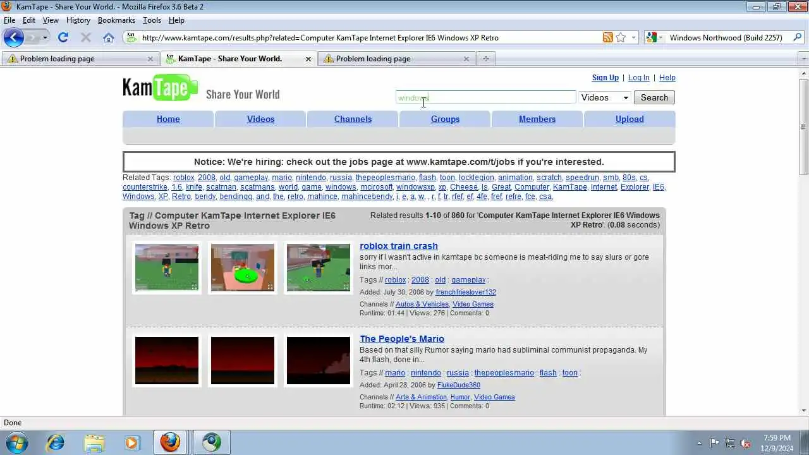This screenshot has width=809, height=455.
Task: Click in the KamTape search input field
Action: tap(485, 97)
